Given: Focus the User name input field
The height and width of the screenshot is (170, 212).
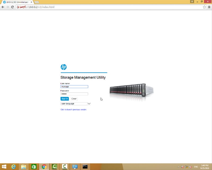Looking at the screenshot, I should 74,87.
